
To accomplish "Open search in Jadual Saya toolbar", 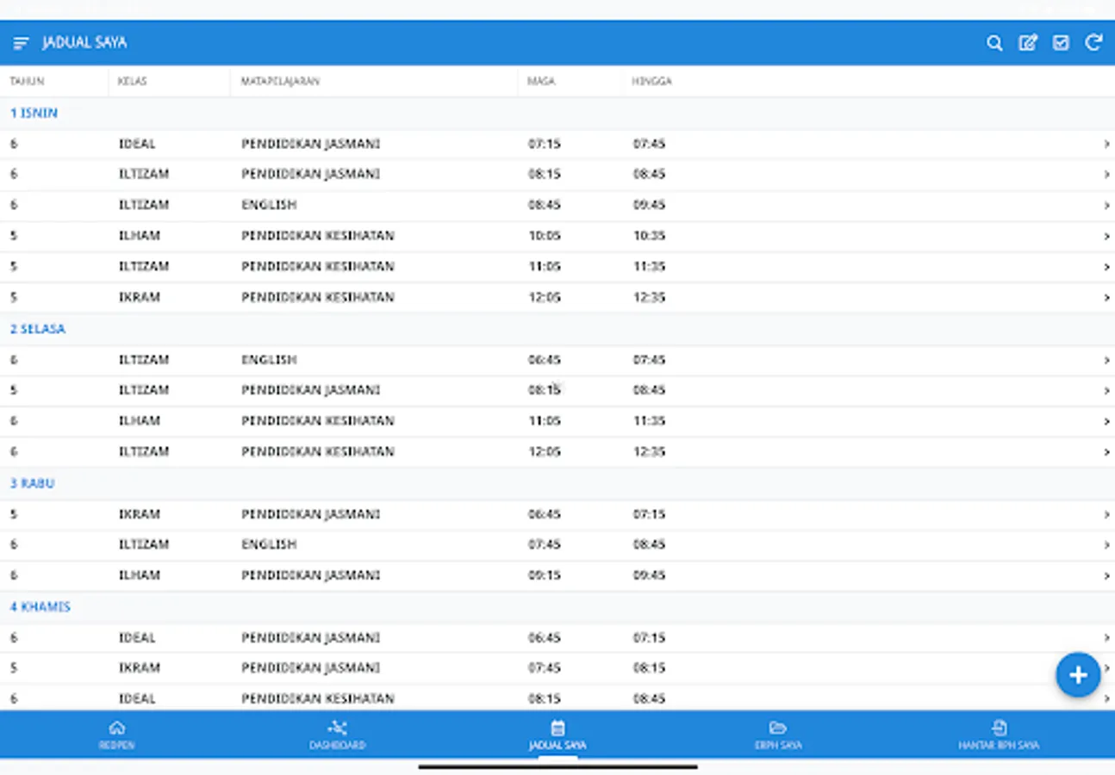I will pyautogui.click(x=995, y=42).
